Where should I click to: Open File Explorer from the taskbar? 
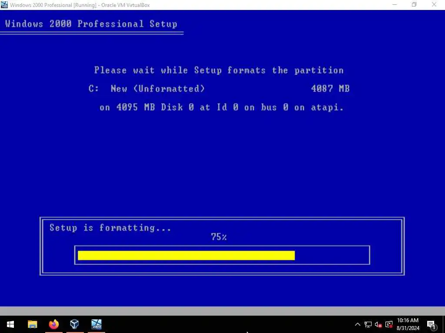[32, 324]
